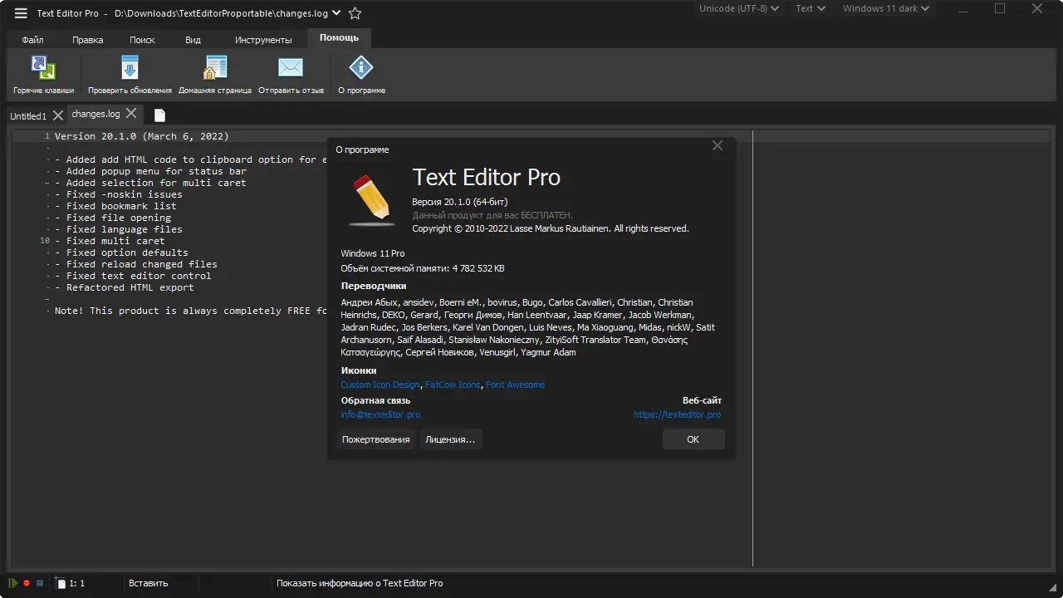Viewport: 1063px width, 598px height.
Task: Click the favorite star beside file path
Action: [x=355, y=13]
